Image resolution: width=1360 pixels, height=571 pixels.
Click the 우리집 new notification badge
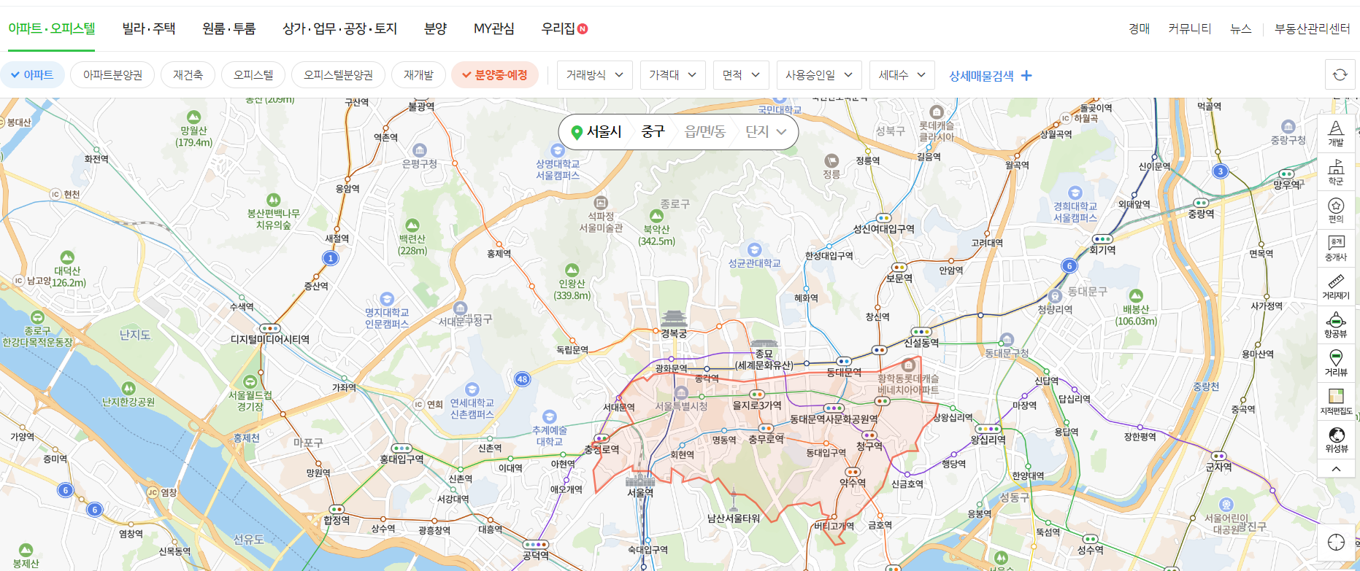pos(583,28)
